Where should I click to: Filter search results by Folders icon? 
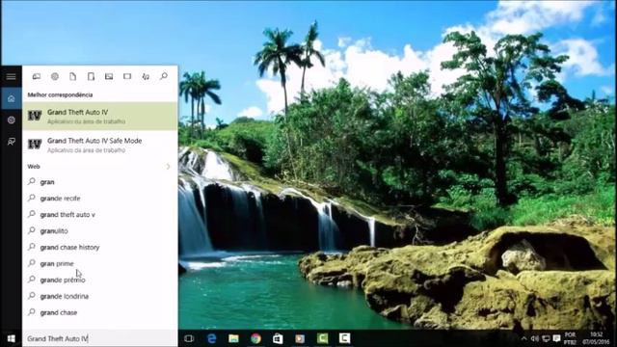pyautogui.click(x=91, y=76)
